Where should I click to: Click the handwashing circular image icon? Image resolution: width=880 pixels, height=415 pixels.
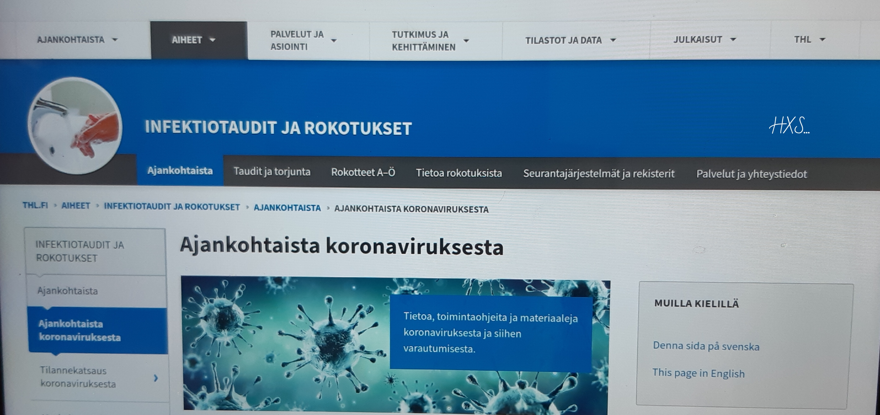coord(75,126)
